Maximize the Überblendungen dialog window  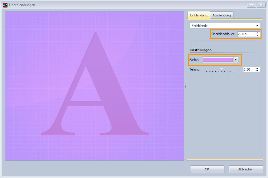[251, 5]
